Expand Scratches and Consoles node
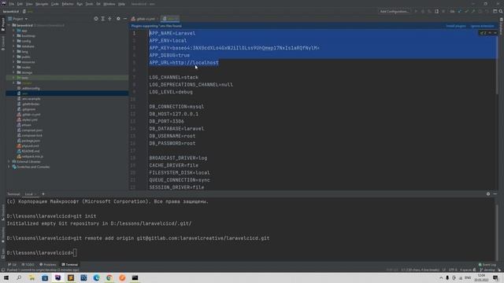The image size is (504, 283). coord(9,167)
